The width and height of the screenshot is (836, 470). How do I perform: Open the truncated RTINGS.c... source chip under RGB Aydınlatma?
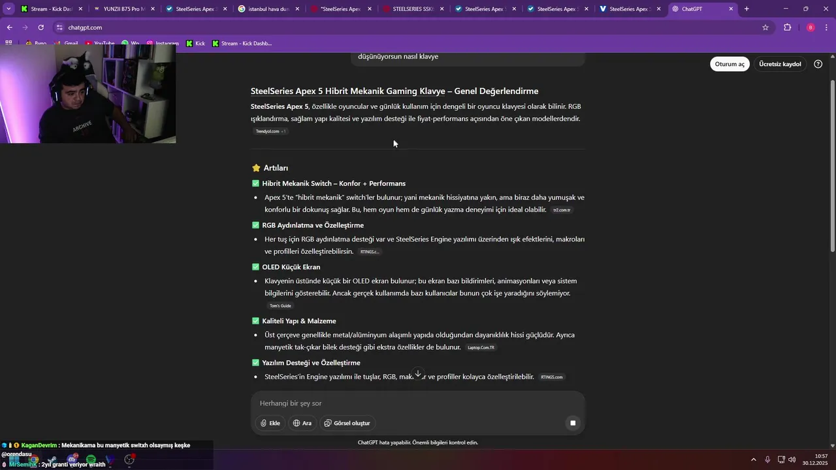click(x=369, y=251)
